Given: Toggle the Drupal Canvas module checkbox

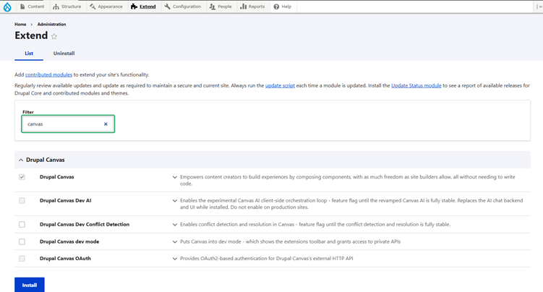Looking at the screenshot, I should pos(22,177).
